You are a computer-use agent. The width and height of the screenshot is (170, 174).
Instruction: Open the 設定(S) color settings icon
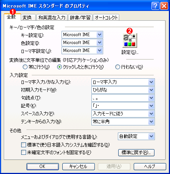[130, 40]
